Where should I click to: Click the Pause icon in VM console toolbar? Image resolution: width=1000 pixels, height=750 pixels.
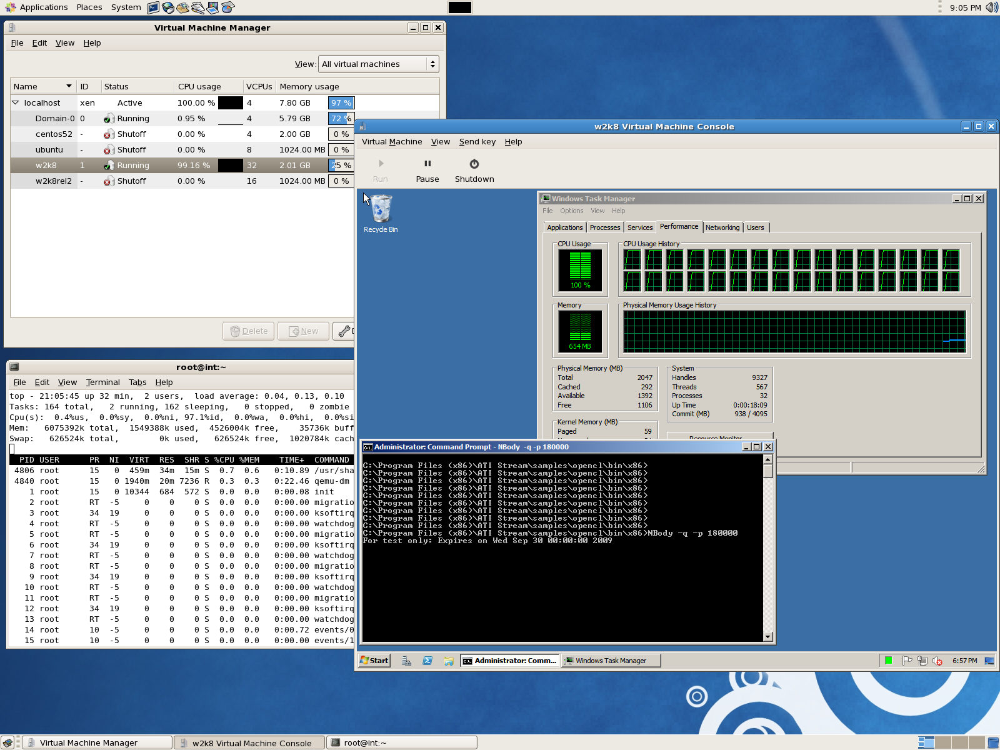pos(427,164)
